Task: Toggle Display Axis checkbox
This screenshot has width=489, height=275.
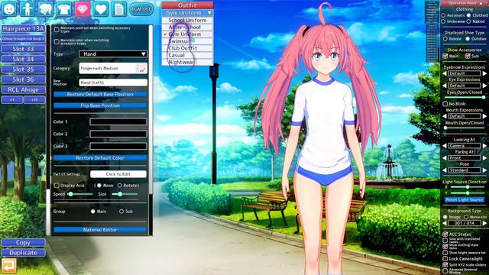Action: [x=57, y=186]
